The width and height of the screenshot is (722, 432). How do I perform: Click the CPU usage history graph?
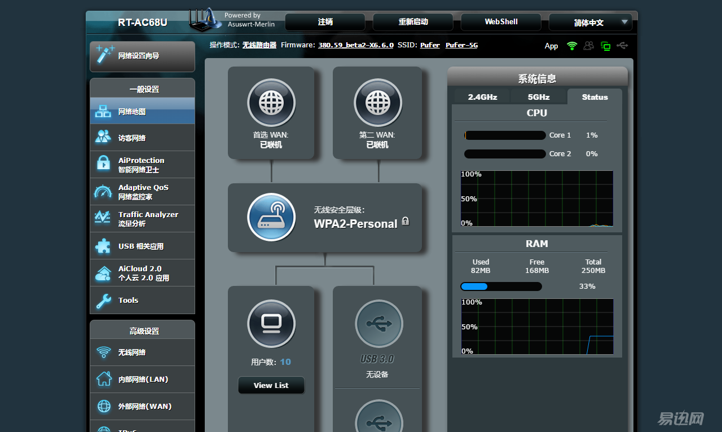point(536,199)
